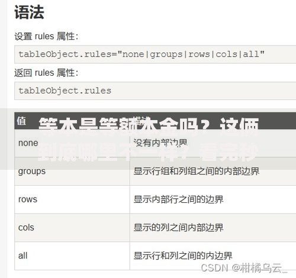Click the 显示的列之间内部边界 description
The width and height of the screenshot is (296, 278).
(178, 228)
